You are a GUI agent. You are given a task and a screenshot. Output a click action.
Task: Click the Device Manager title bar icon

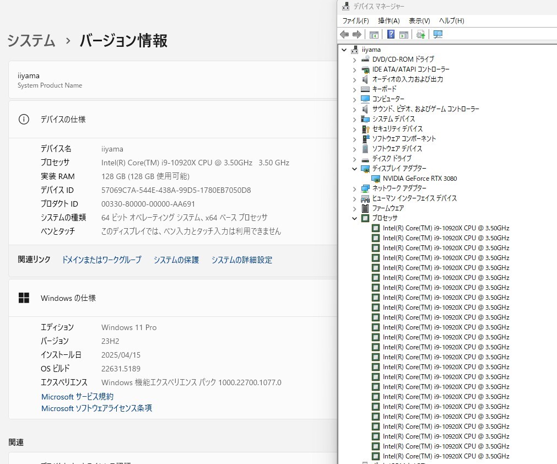pos(345,6)
